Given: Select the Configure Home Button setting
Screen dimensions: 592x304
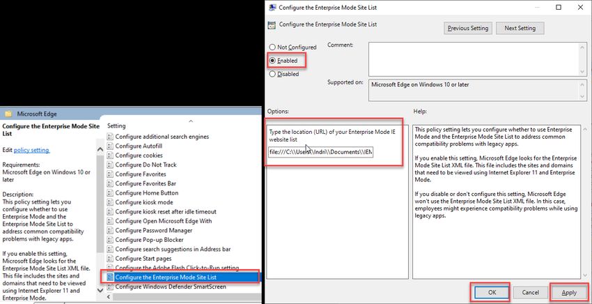Looking at the screenshot, I should [147, 193].
